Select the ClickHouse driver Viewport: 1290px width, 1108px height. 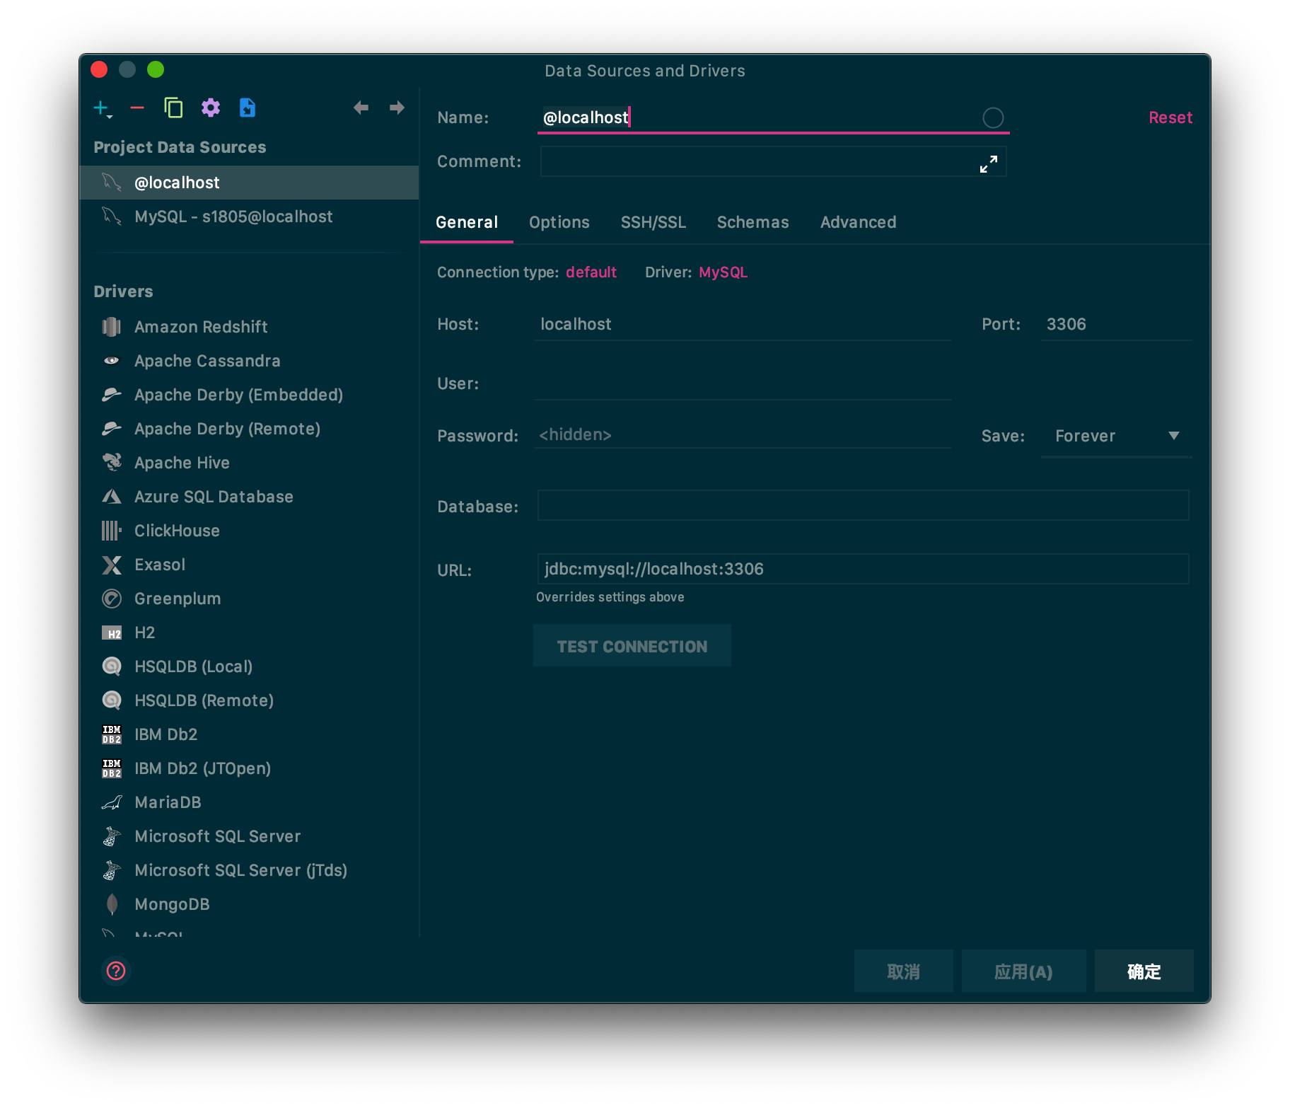click(249, 531)
